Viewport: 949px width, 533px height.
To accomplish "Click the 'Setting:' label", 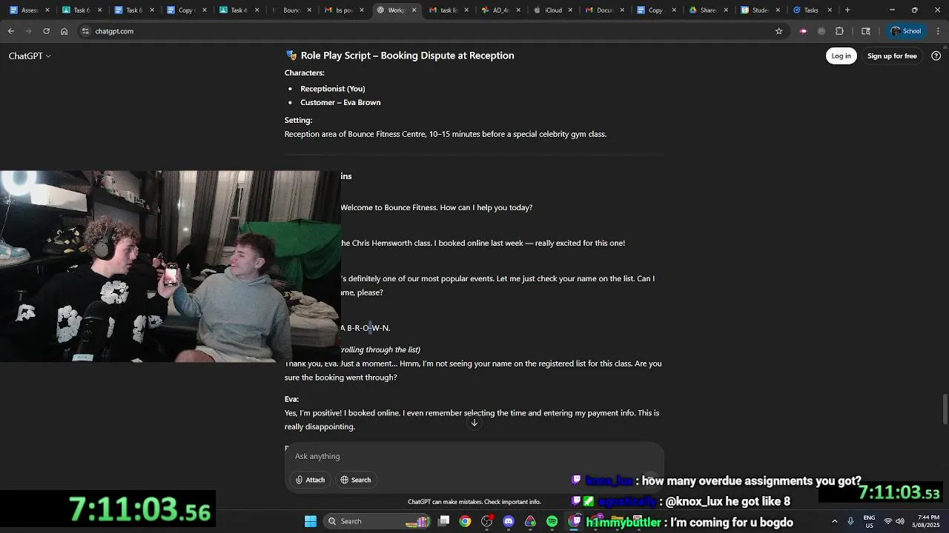I will click(298, 120).
